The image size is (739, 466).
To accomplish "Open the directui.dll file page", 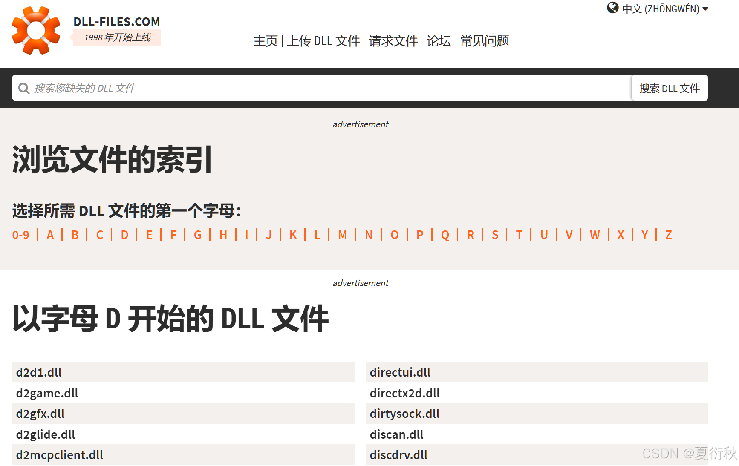I will (399, 372).
